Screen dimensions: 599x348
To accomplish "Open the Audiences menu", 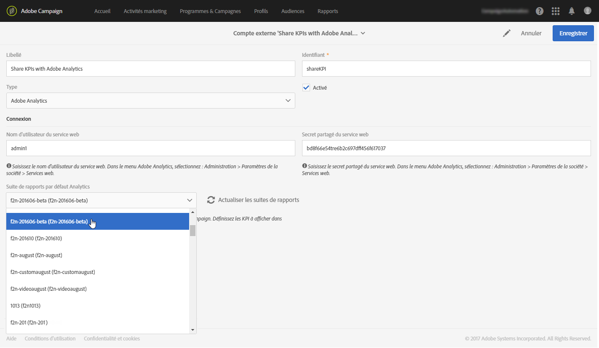I will pos(293,11).
